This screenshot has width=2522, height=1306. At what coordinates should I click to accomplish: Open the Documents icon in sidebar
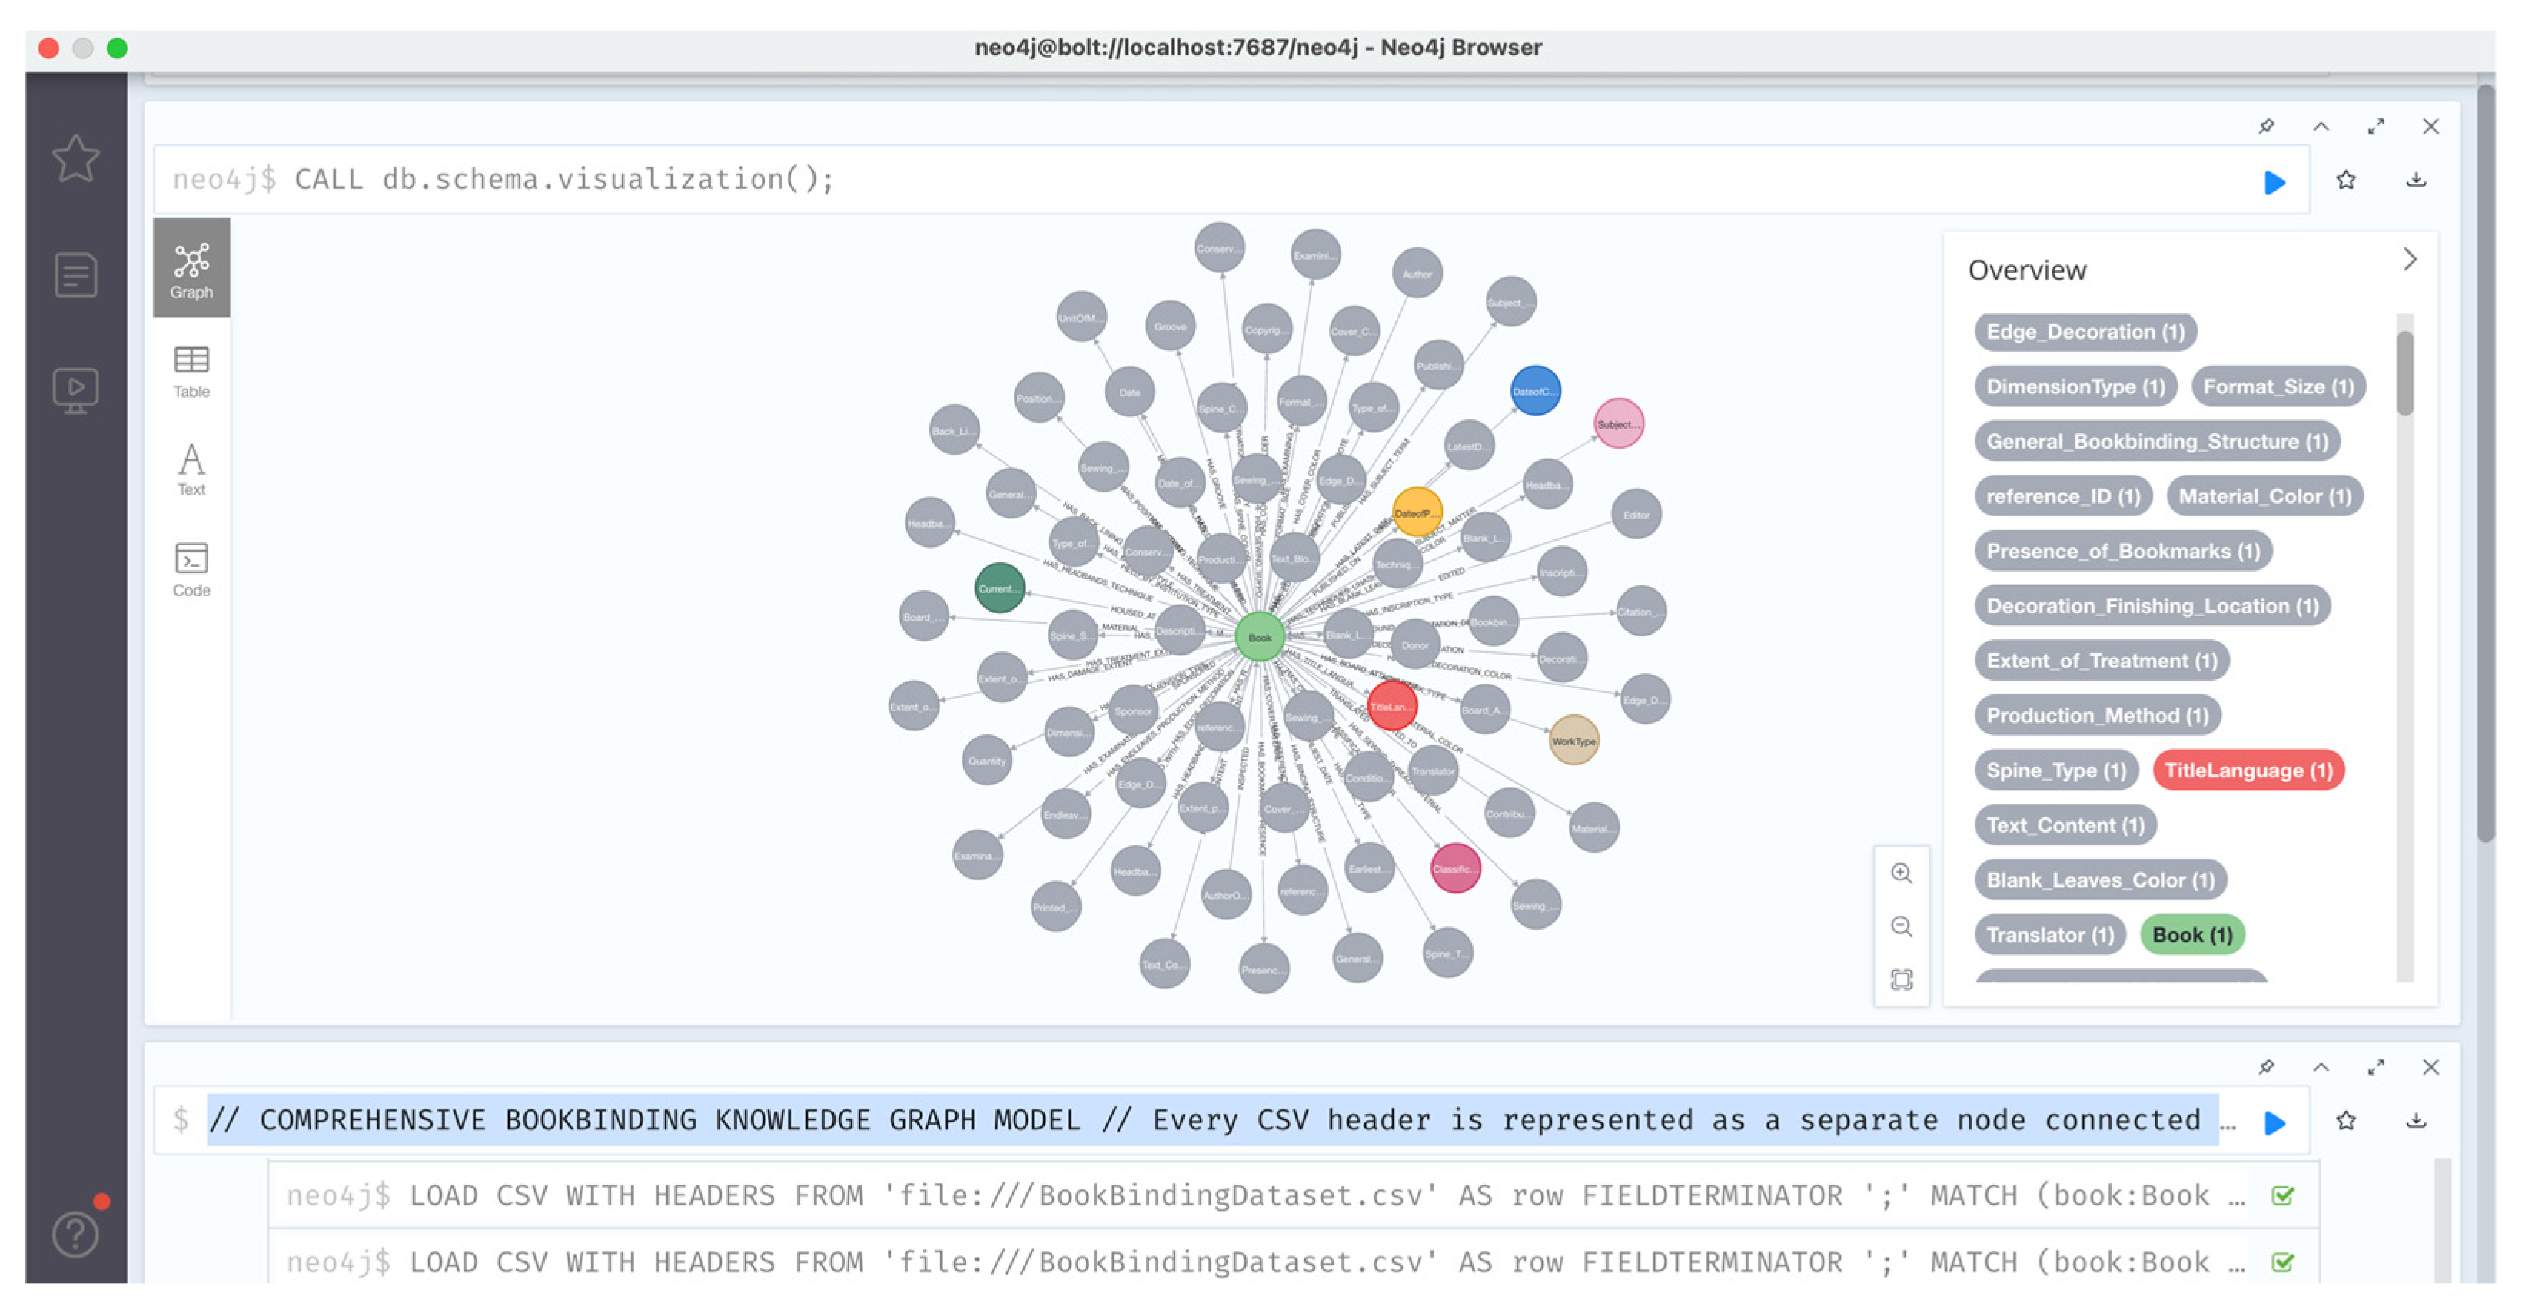coord(75,275)
